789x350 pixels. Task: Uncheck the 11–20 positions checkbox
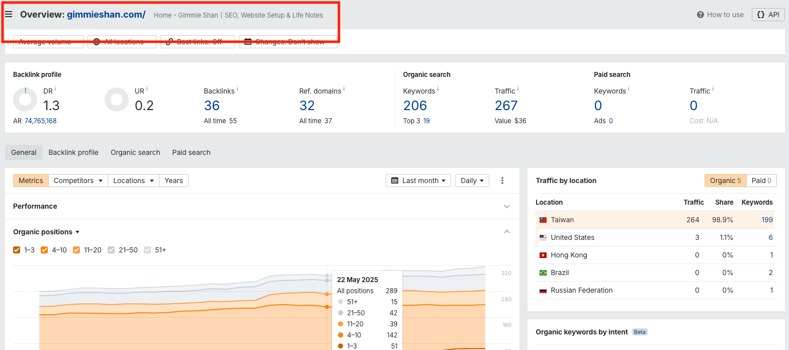click(x=76, y=250)
